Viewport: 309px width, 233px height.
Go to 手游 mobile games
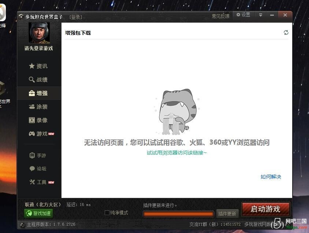click(x=38, y=155)
